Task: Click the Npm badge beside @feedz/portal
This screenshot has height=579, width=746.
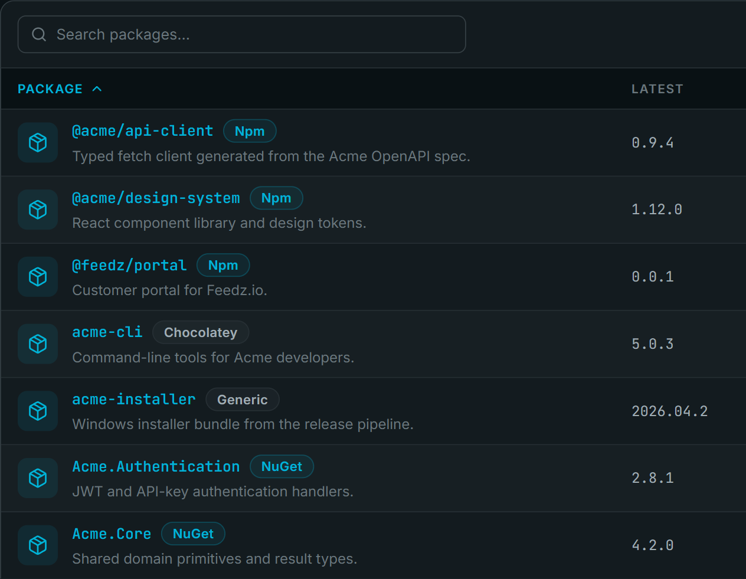Action: coord(223,266)
